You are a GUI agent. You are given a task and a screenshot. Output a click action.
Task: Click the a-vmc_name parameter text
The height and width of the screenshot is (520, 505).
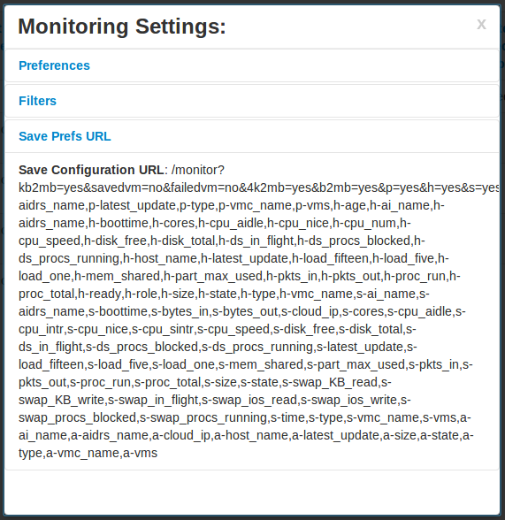click(x=82, y=454)
